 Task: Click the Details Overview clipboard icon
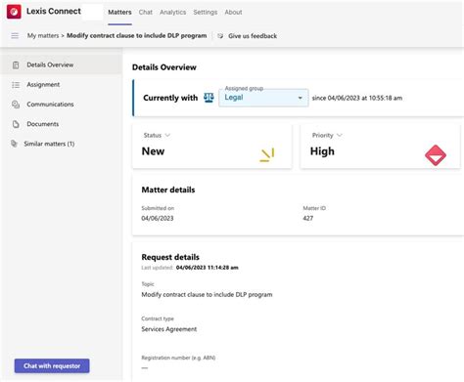[x=16, y=65]
